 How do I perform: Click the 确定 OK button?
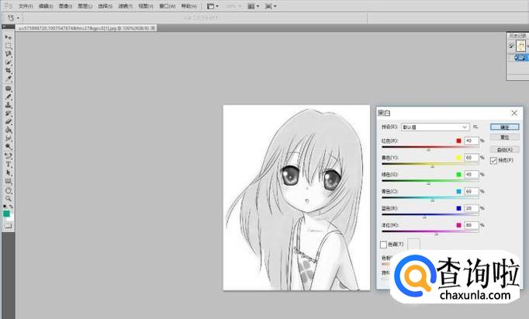tap(505, 127)
